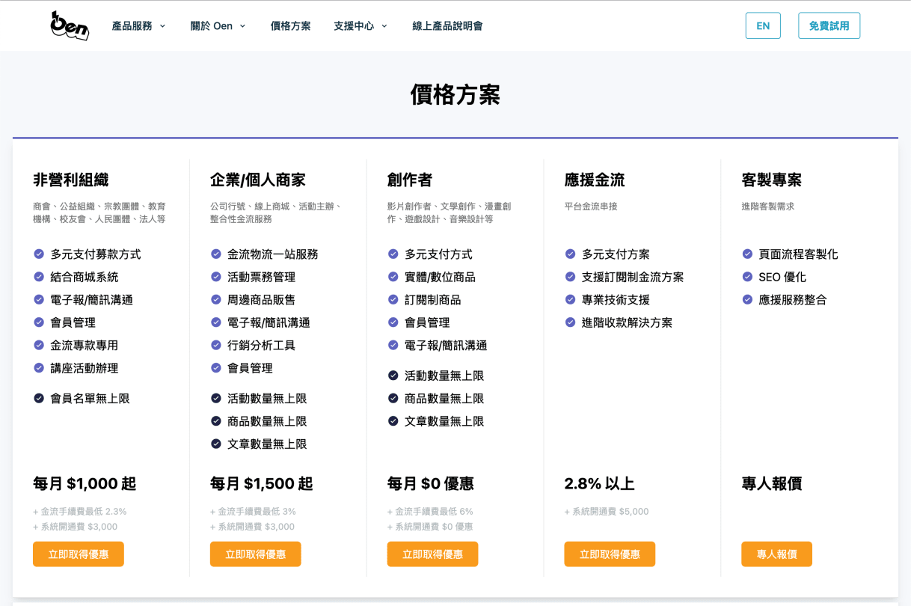Expand the 支援中心 chevron arrow
Viewport: 911px width, 606px height.
(x=384, y=25)
